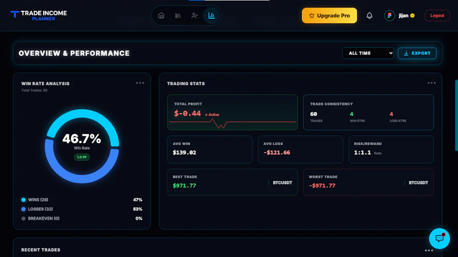
Task: Click the jijan user avatar
Action: click(389, 15)
